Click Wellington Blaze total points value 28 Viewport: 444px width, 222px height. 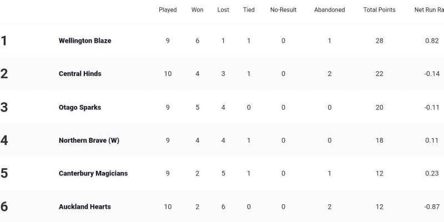[x=379, y=41]
